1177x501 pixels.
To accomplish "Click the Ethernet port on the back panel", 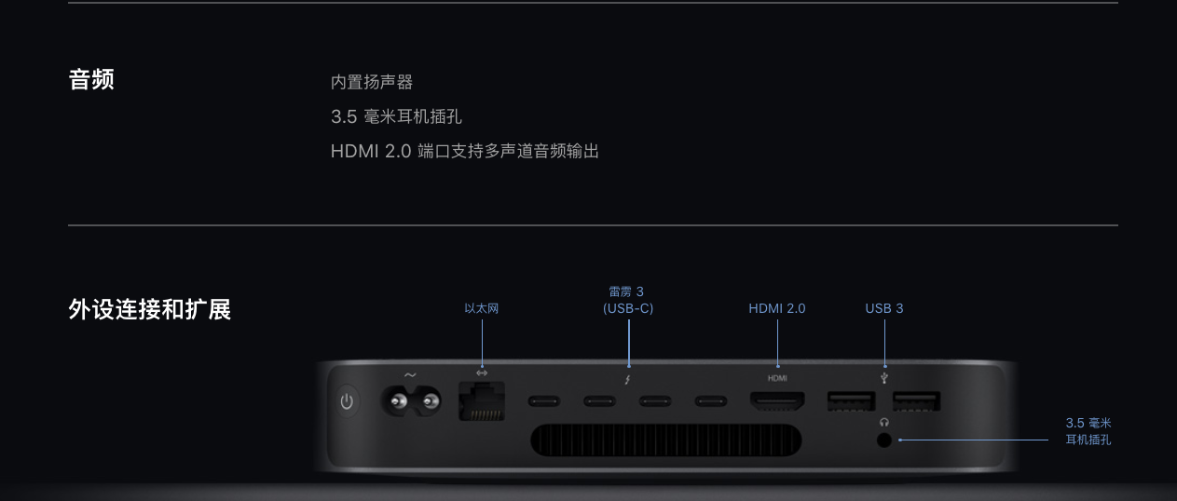I will point(482,401).
